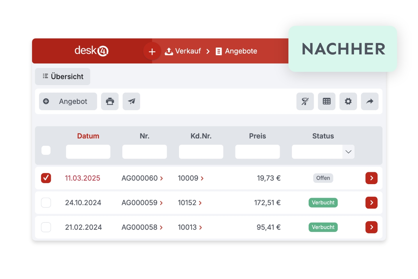Open details arrow for AG000058 row
The image size is (418, 279).
tap(371, 227)
